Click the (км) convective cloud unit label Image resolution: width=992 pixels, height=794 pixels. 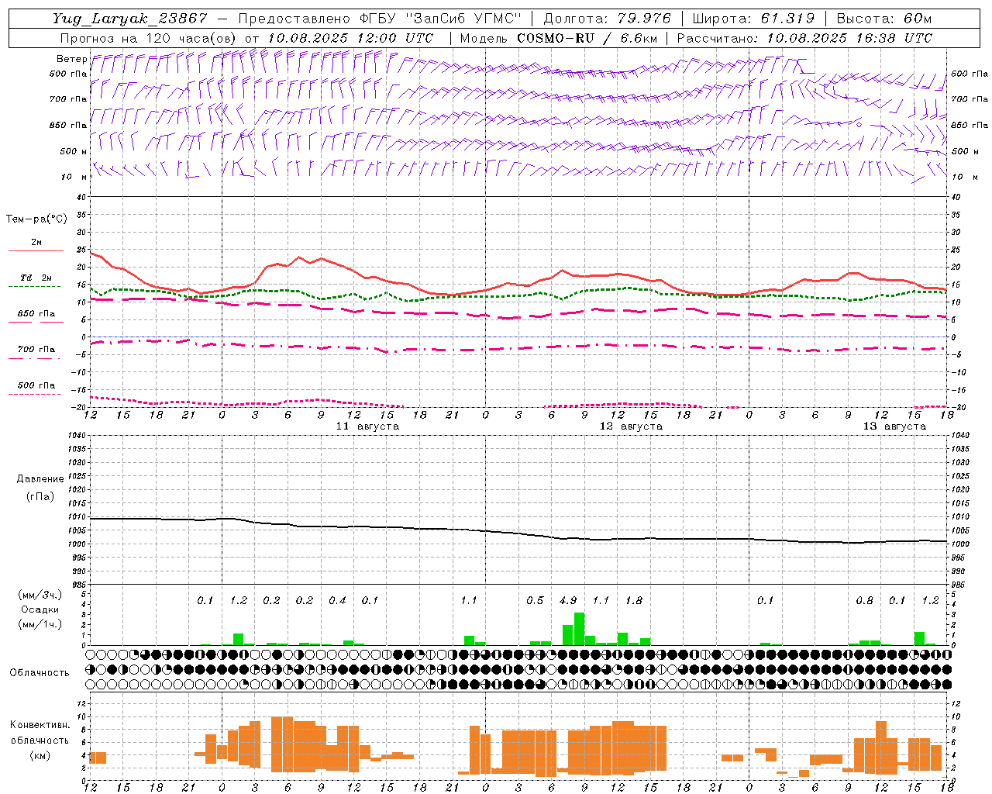pos(40,755)
